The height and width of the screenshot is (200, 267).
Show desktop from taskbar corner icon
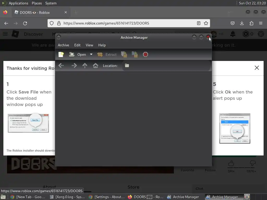point(3,197)
